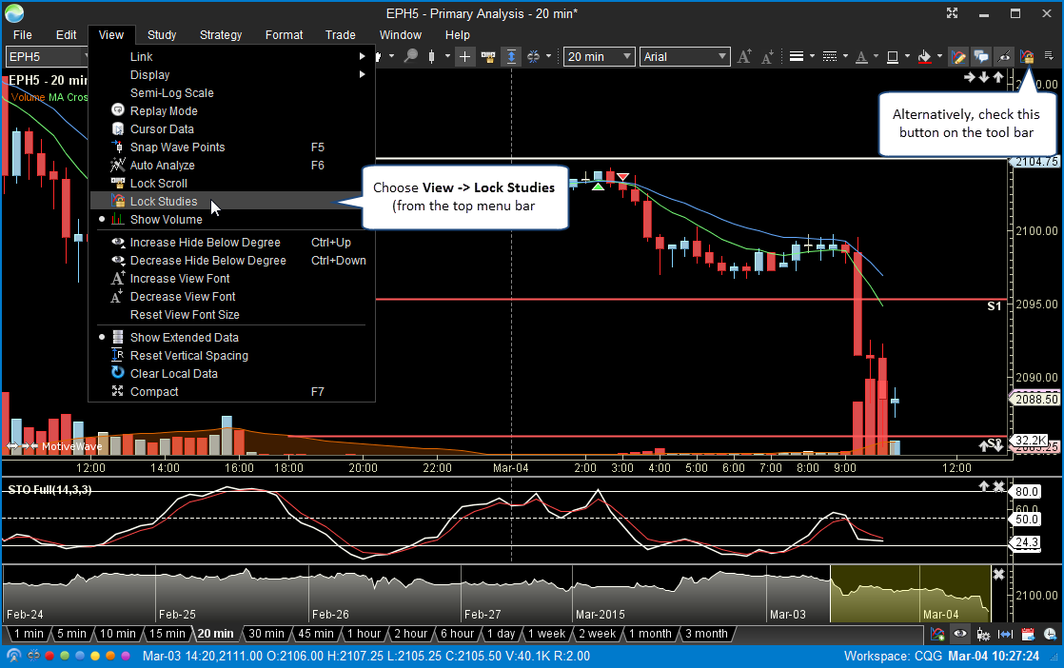The width and height of the screenshot is (1064, 668).
Task: Move the STO Full panel up arrow
Action: point(984,486)
